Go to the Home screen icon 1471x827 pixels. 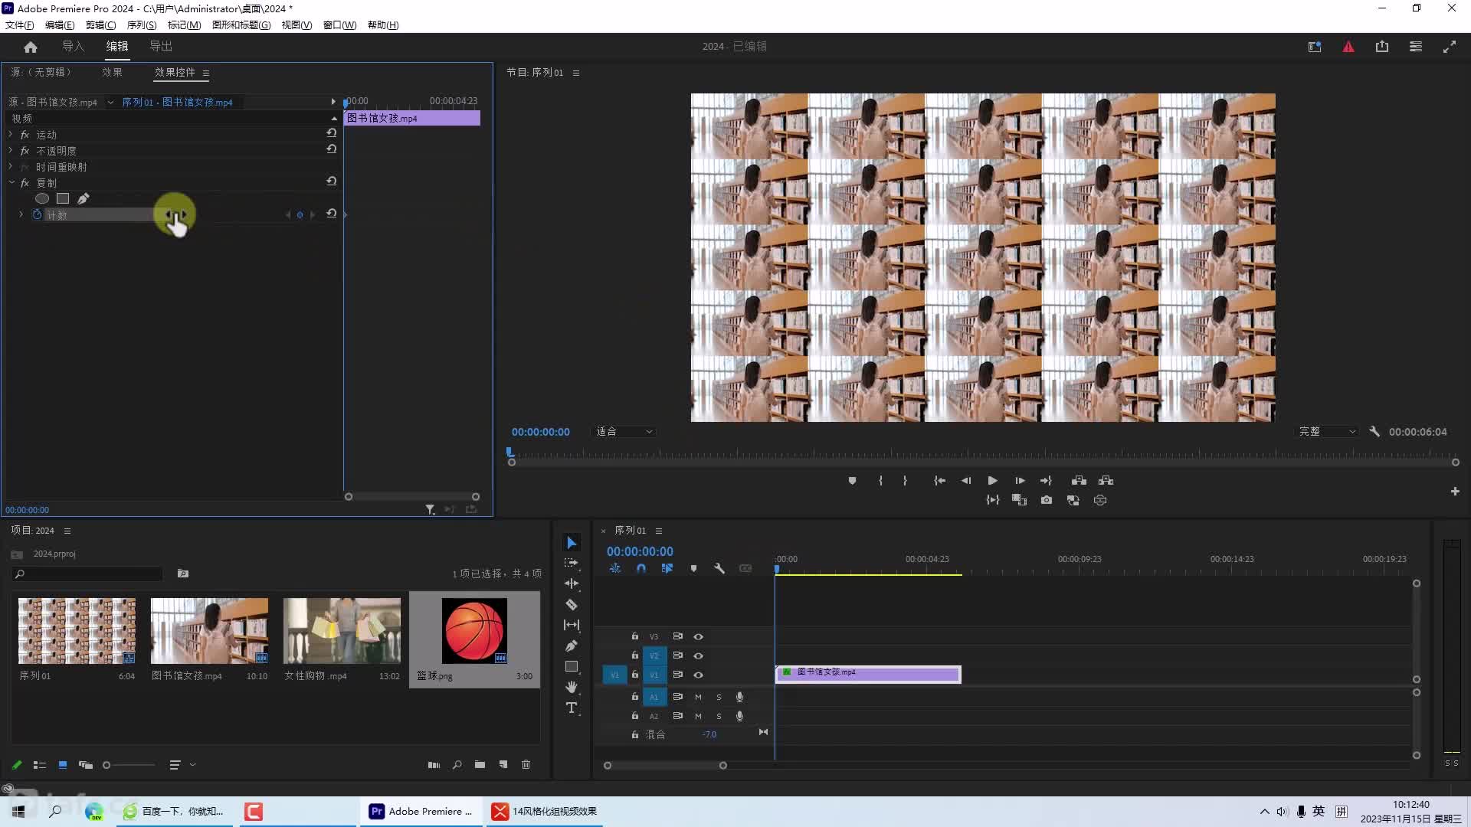pos(31,47)
